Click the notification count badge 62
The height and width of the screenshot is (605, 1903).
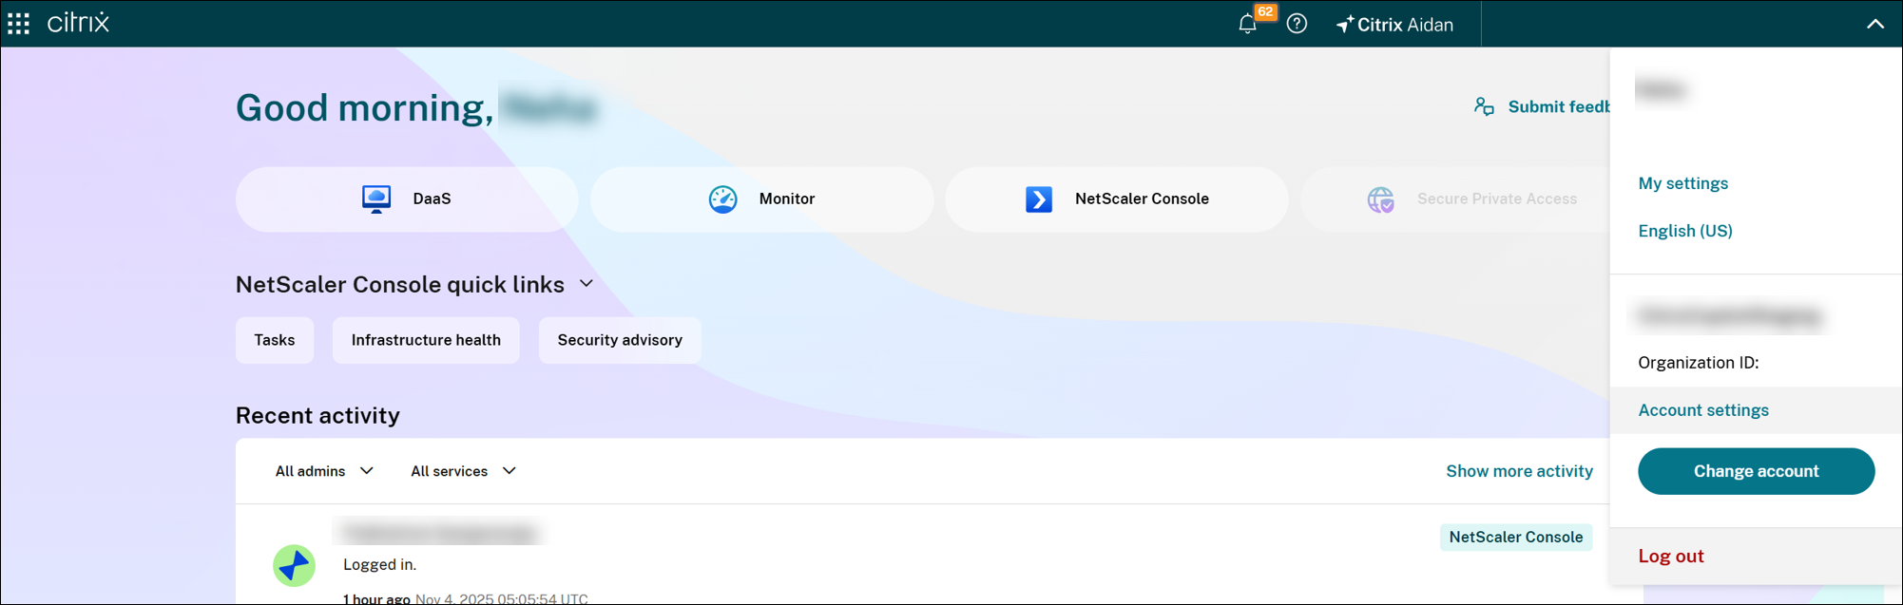tap(1265, 12)
